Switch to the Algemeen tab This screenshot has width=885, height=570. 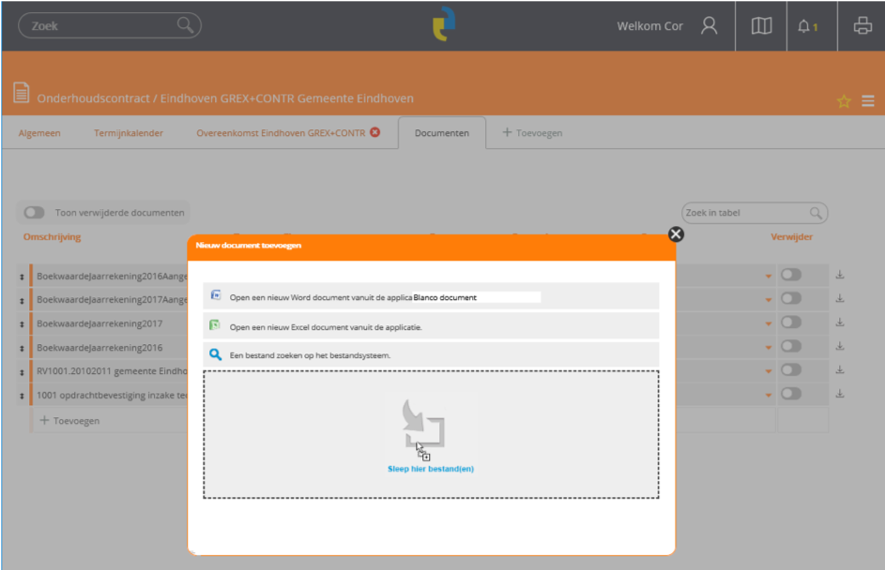coord(39,133)
